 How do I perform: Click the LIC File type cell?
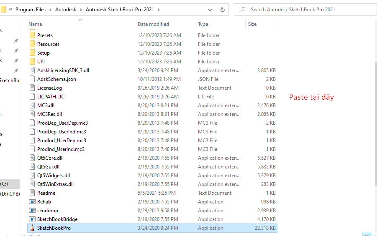click(x=206, y=97)
